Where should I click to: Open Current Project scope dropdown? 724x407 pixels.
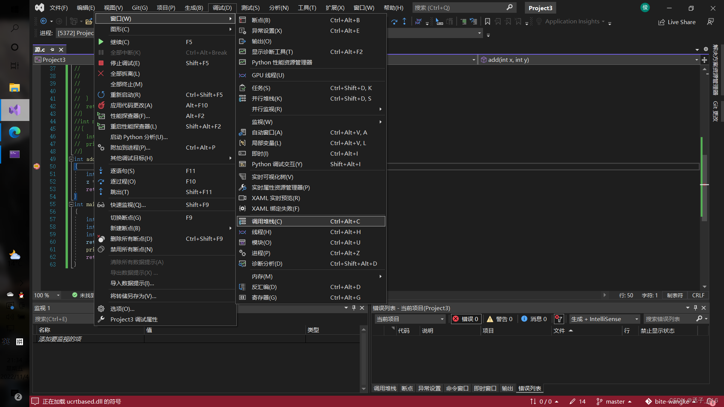coord(410,319)
